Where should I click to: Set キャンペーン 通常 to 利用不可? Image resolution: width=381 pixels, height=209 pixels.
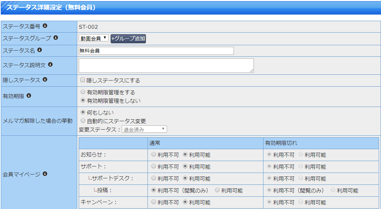point(154,202)
